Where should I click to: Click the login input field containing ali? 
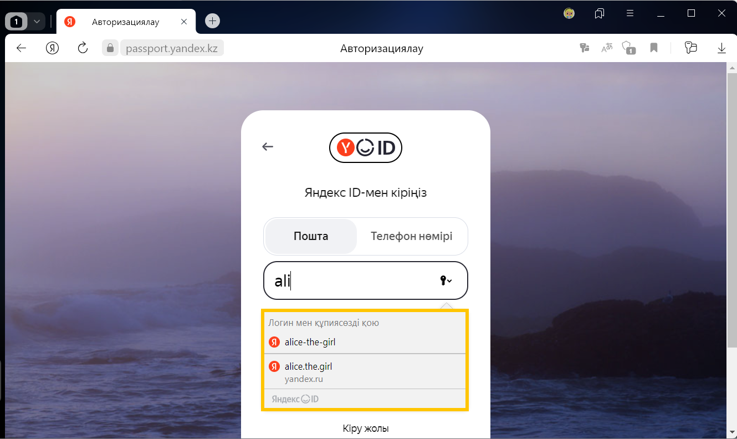(x=349, y=281)
